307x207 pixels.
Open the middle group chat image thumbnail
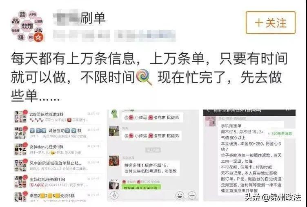[x=153, y=155]
